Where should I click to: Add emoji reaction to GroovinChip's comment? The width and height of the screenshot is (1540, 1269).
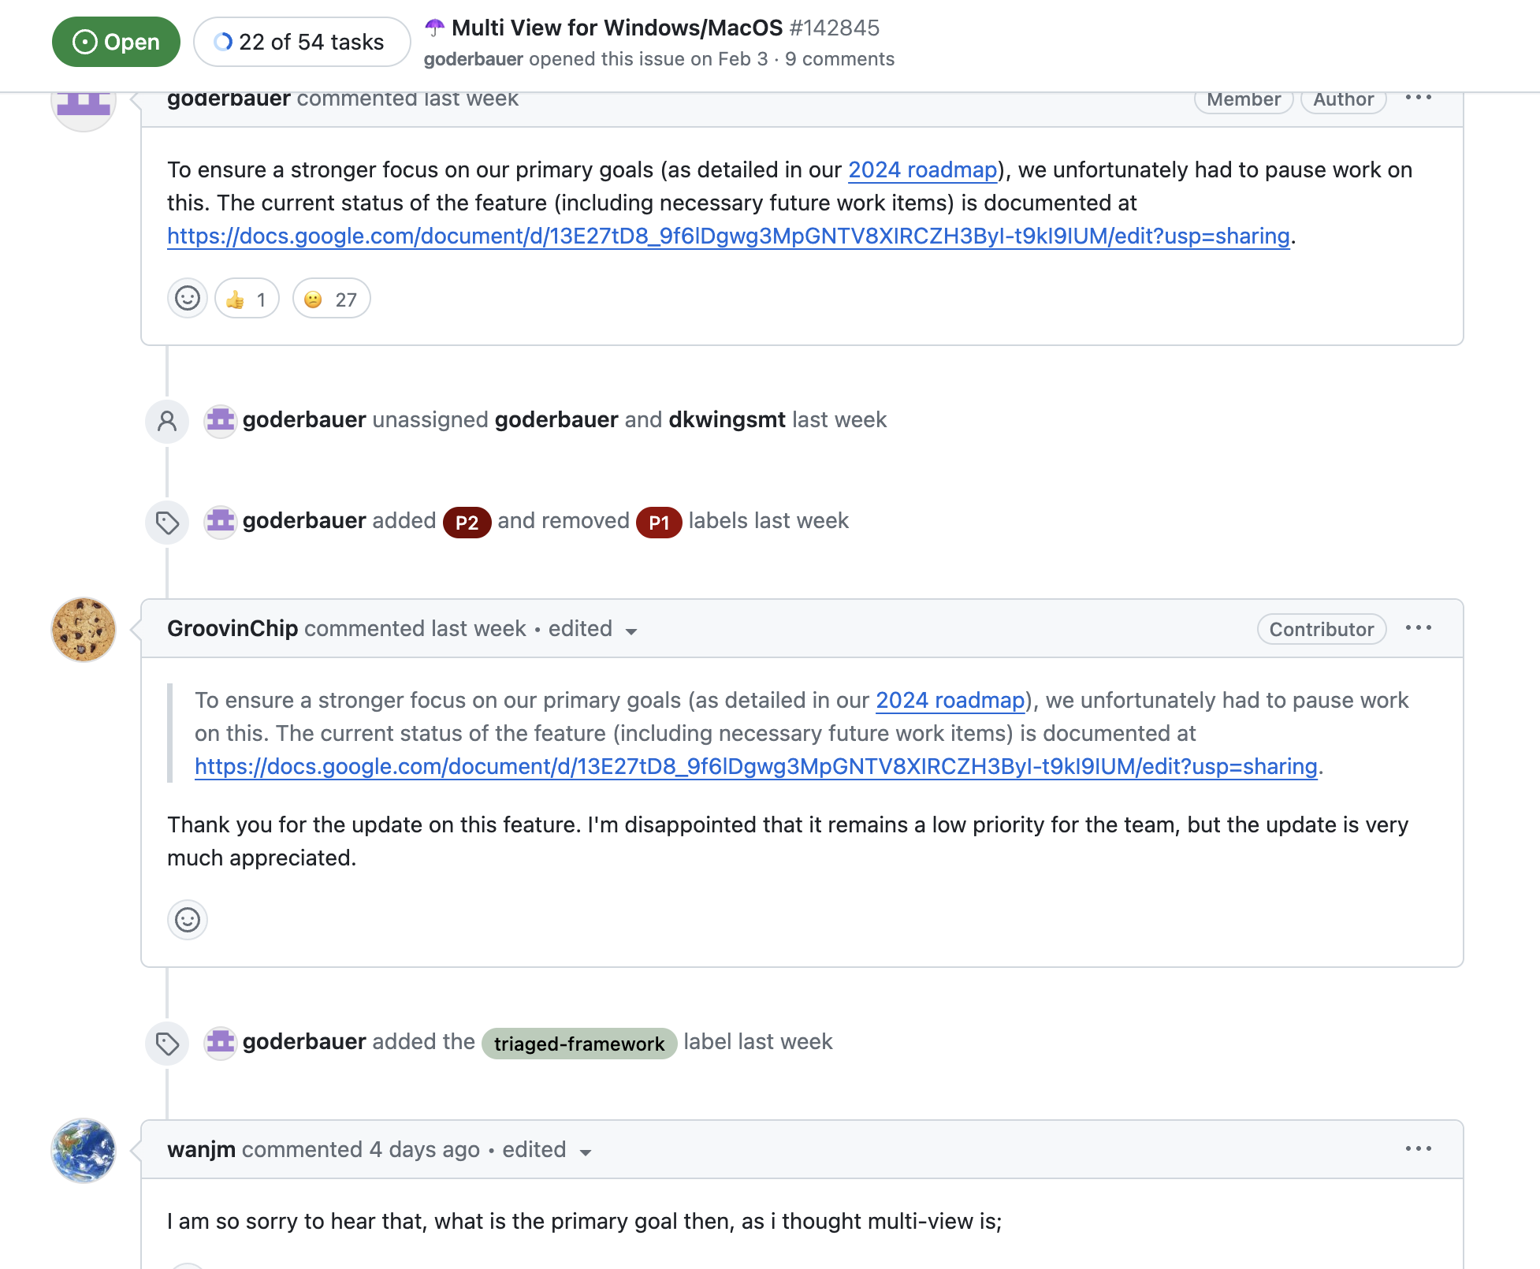(x=187, y=920)
